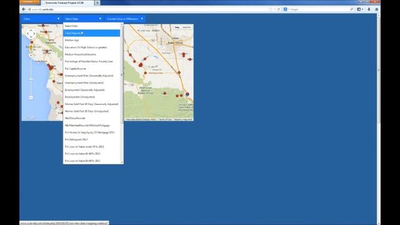This screenshot has height=225, width=400.
Task: Open a new browser tab with plus button
Action: [97, 2]
